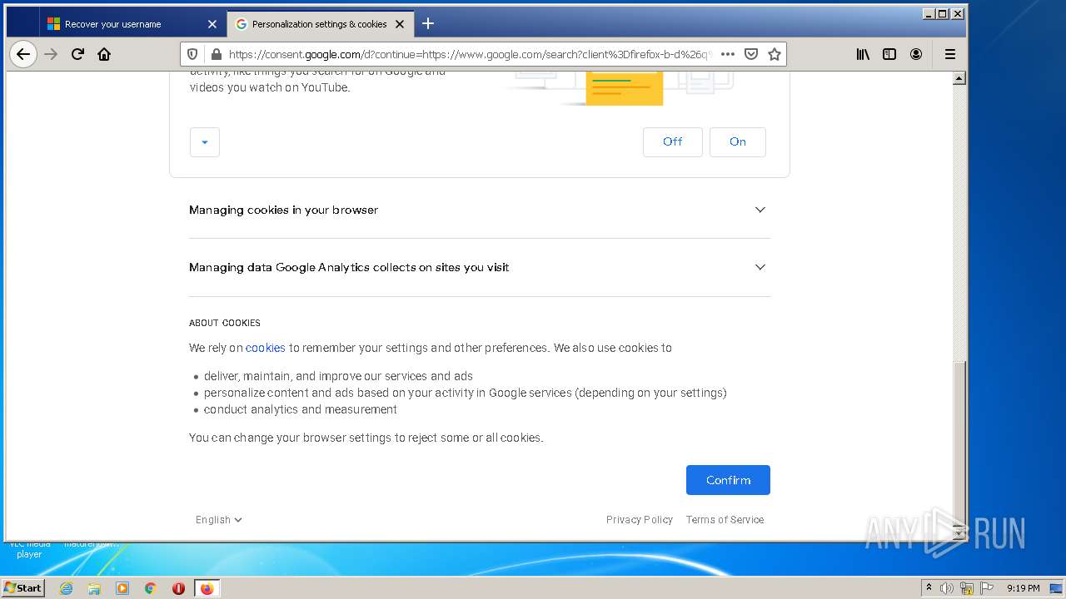Open page actions three-dots menu
This screenshot has width=1066, height=599.
(x=727, y=54)
